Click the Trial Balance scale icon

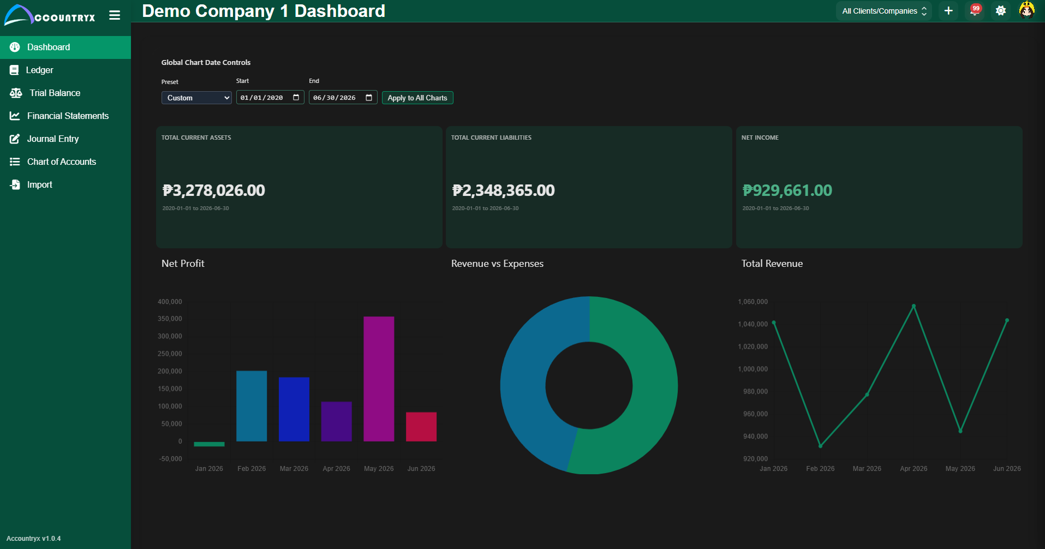[x=16, y=93]
